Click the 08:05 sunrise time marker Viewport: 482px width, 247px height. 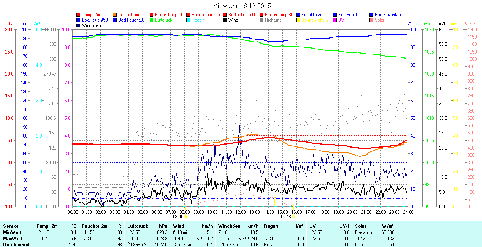[183, 217]
